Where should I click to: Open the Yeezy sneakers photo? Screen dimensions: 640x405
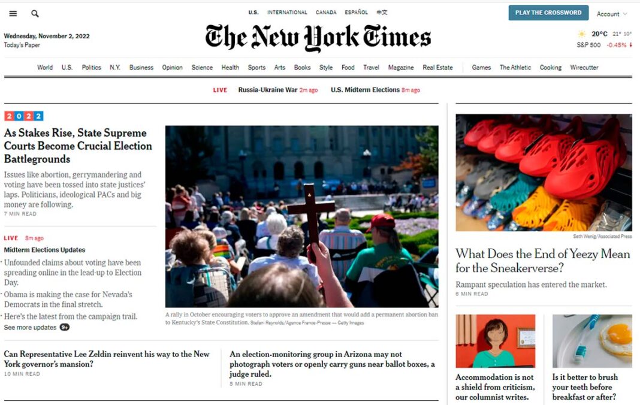[544, 173]
